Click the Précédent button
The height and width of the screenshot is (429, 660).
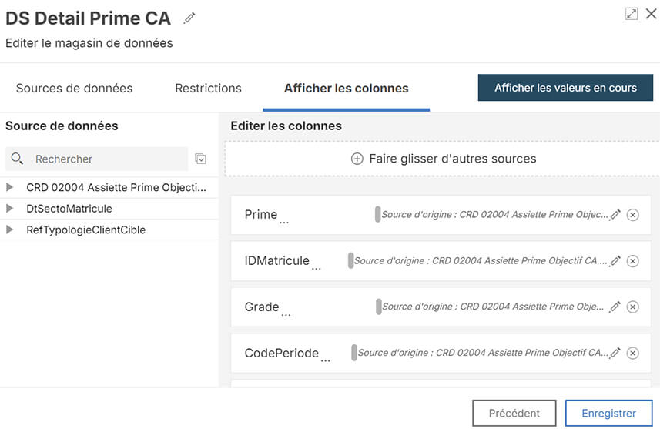coord(514,413)
